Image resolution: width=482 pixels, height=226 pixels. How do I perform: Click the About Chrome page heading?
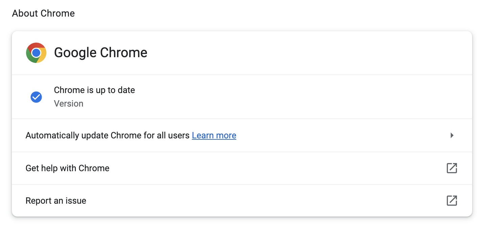coord(43,13)
